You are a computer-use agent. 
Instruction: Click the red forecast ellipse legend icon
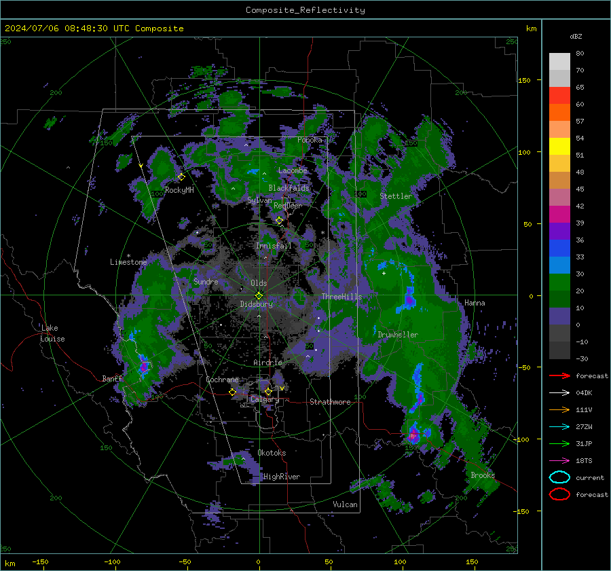click(x=559, y=494)
